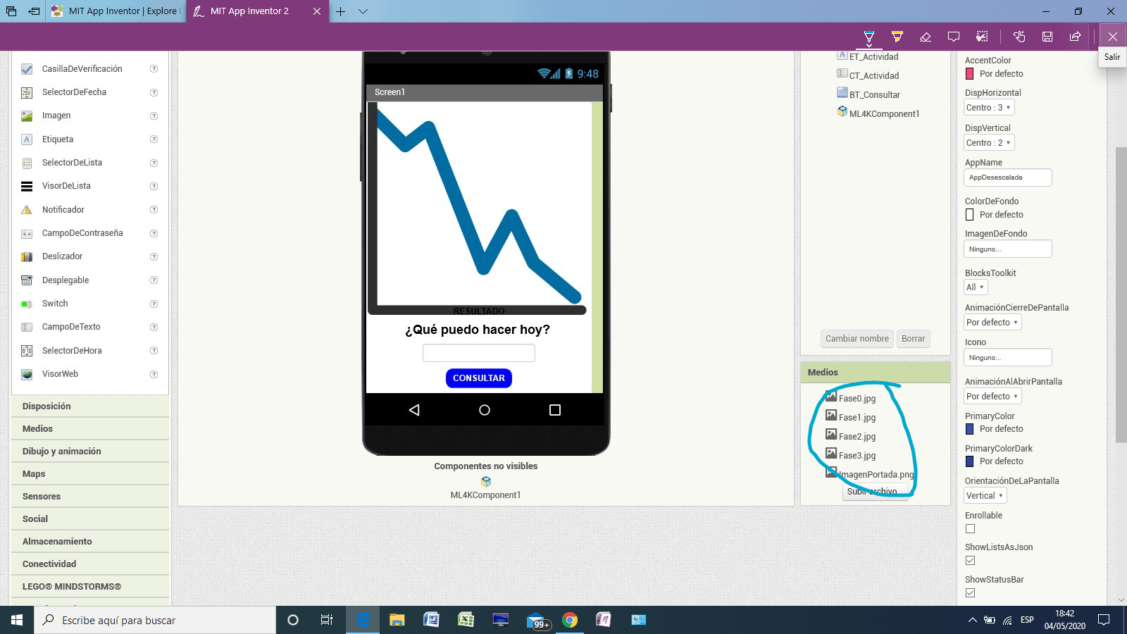Open the DispHorizontal alignment dropdown
The image size is (1127, 634).
(989, 108)
